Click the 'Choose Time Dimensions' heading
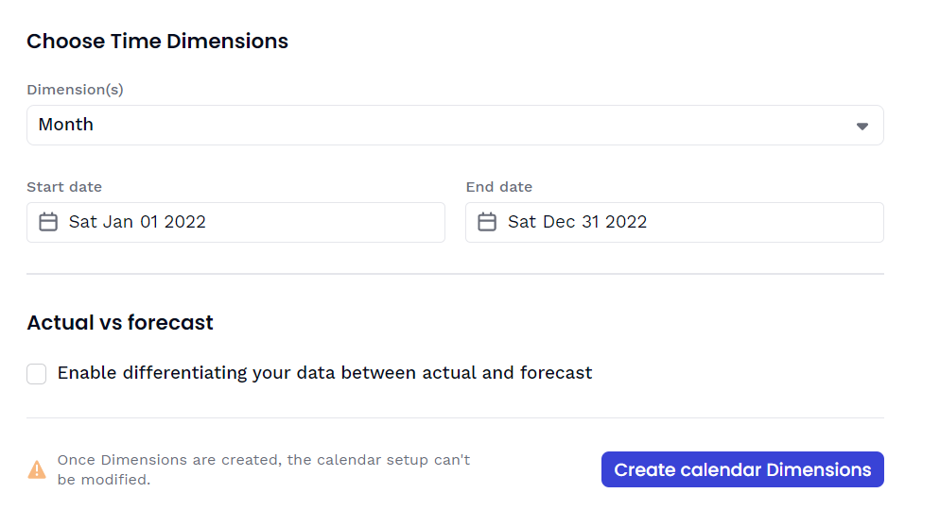This screenshot has width=940, height=510. click(x=157, y=42)
